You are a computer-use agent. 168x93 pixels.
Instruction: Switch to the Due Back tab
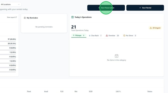click(95, 36)
